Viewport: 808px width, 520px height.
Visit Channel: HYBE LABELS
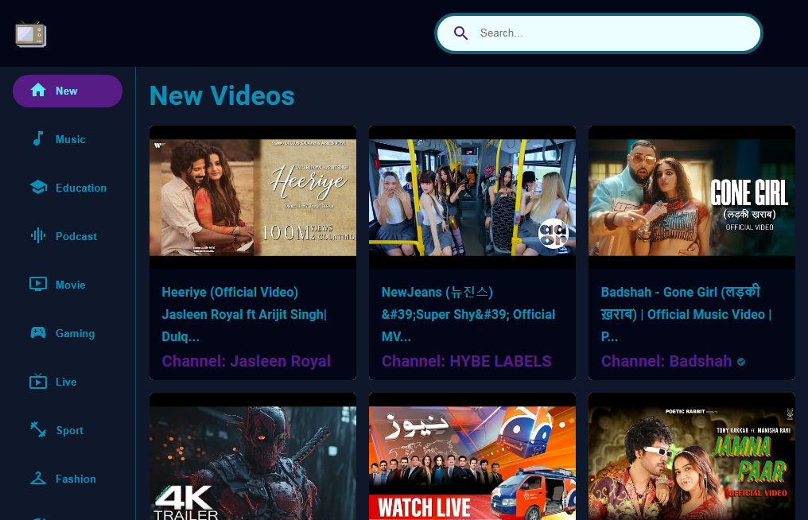point(466,361)
